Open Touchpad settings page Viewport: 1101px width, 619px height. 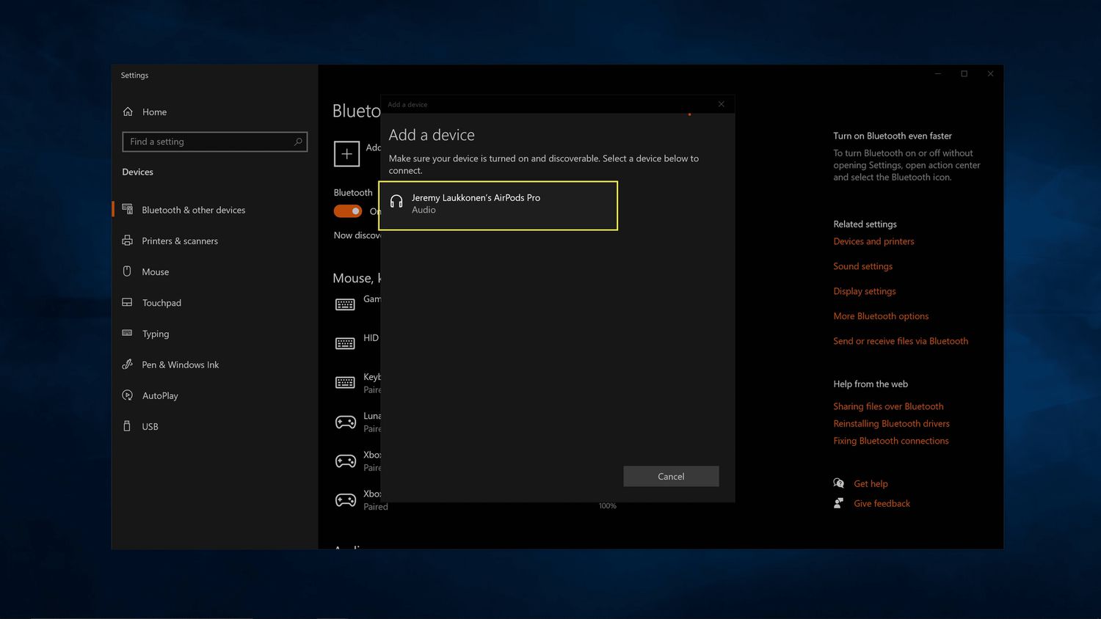pyautogui.click(x=161, y=303)
